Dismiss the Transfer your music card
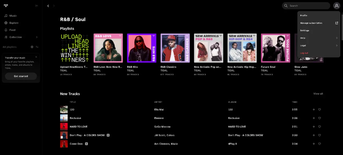The width and height of the screenshot is (343, 155). (x=36, y=57)
